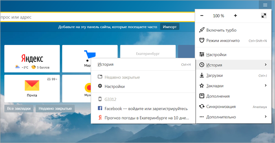Increase zoom with the plus button
This screenshot has width=275, height=143.
click(x=235, y=16)
